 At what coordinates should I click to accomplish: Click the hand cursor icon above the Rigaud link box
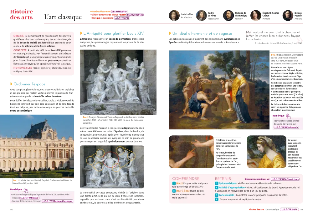click(26, 190)
